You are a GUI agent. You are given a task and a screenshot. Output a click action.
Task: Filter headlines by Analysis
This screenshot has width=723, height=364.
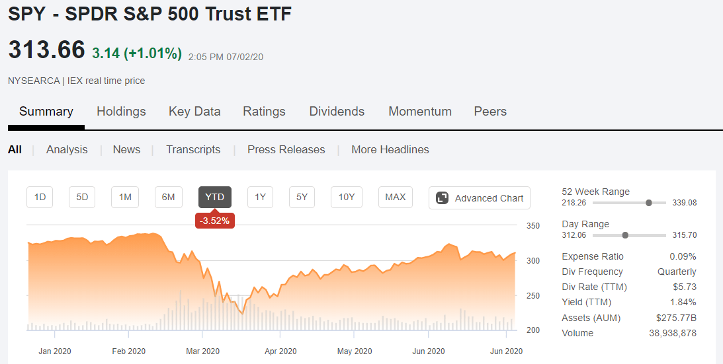pyautogui.click(x=67, y=150)
